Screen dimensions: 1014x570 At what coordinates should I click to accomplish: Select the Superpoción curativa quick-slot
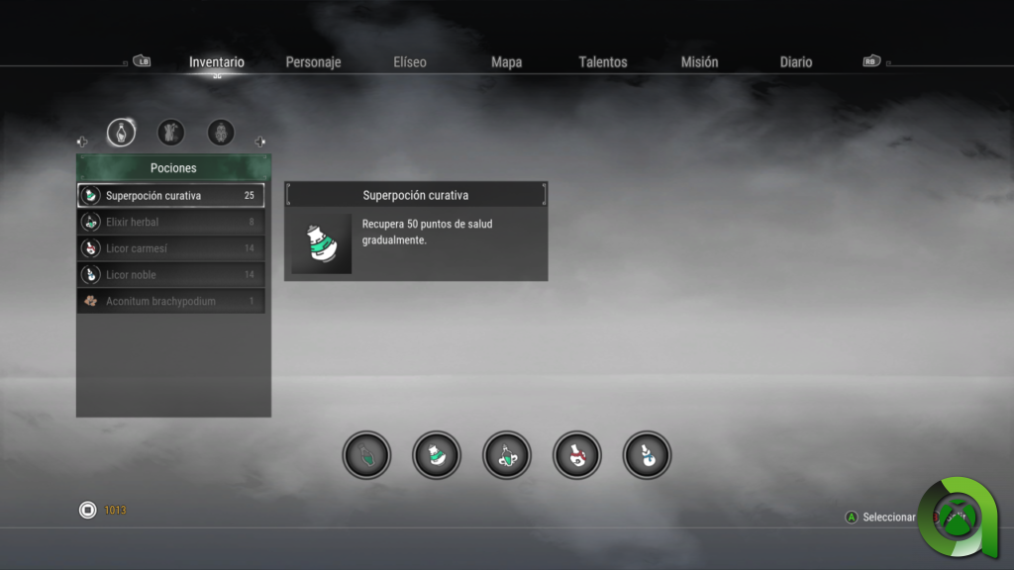coord(437,455)
